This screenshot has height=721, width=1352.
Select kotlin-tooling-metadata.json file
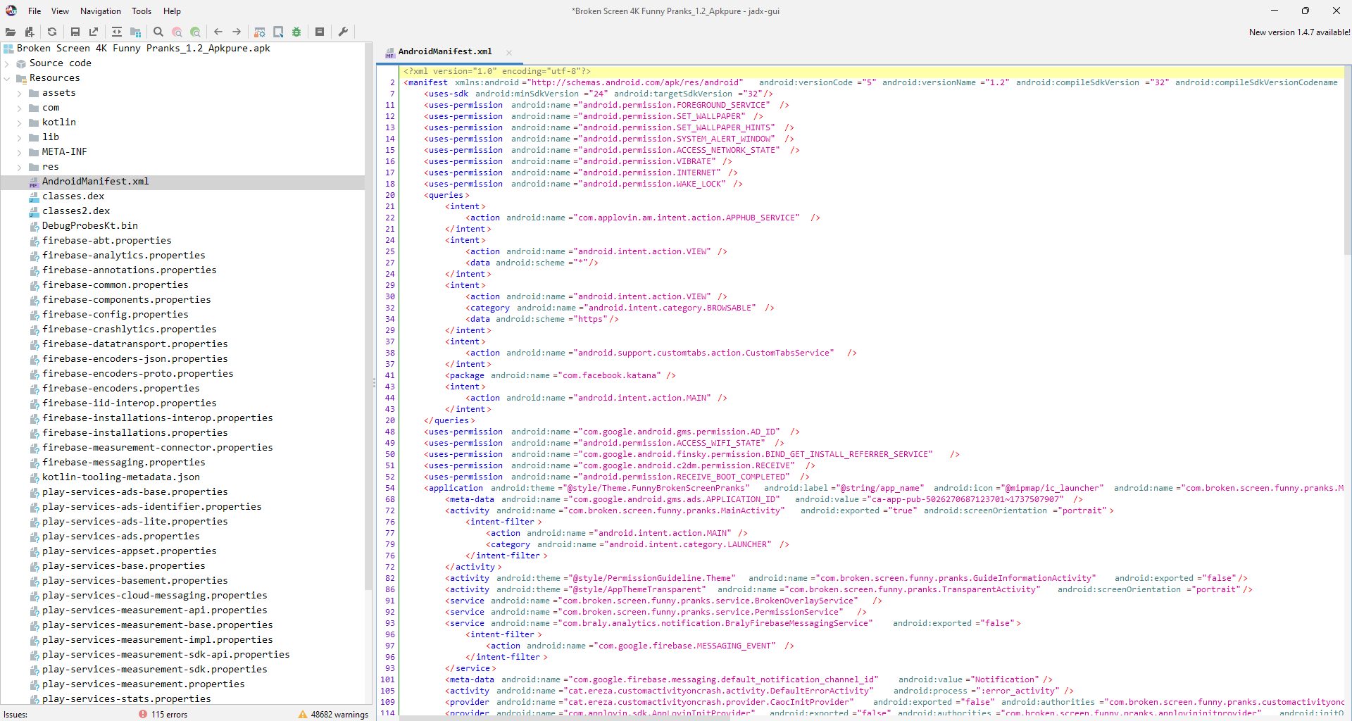[x=121, y=477]
